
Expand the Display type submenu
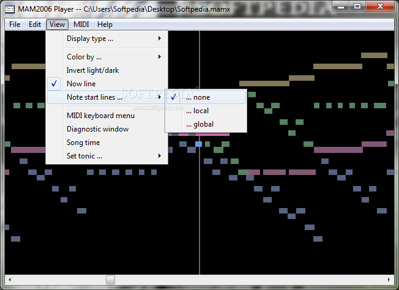pyautogui.click(x=107, y=39)
